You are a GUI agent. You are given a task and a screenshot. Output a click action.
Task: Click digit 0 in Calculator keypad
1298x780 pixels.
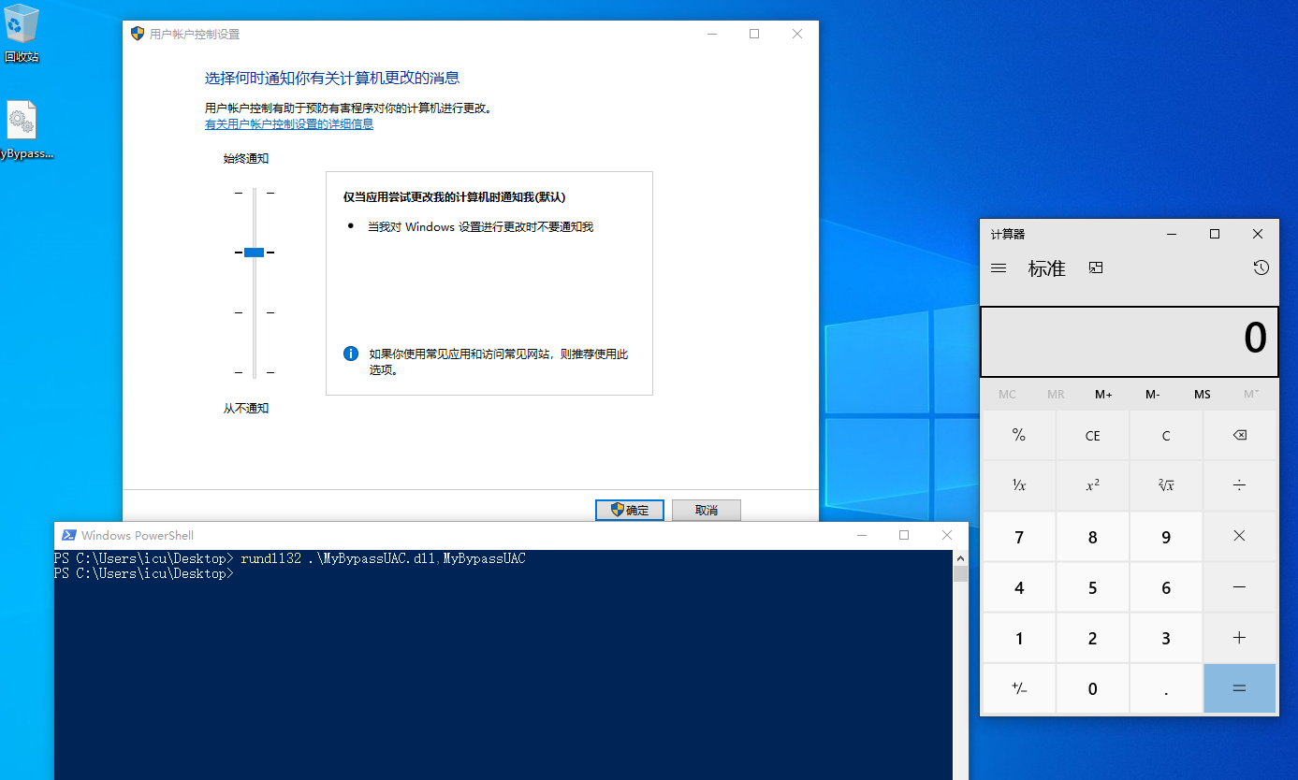point(1092,688)
